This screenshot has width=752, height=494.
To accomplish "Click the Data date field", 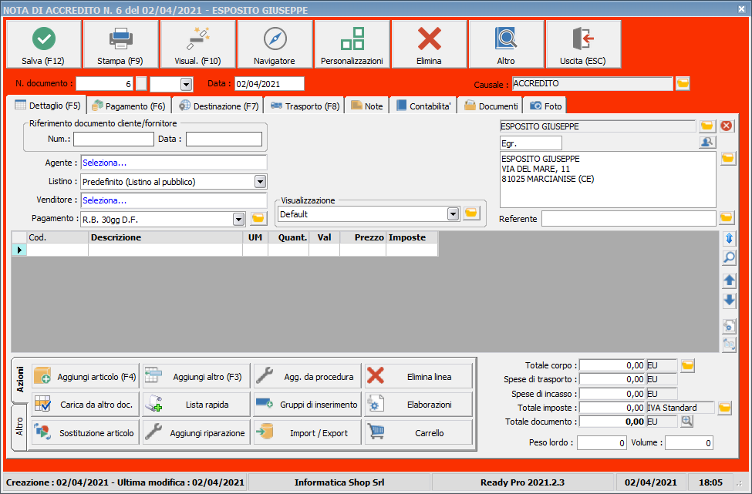I will 269,83.
